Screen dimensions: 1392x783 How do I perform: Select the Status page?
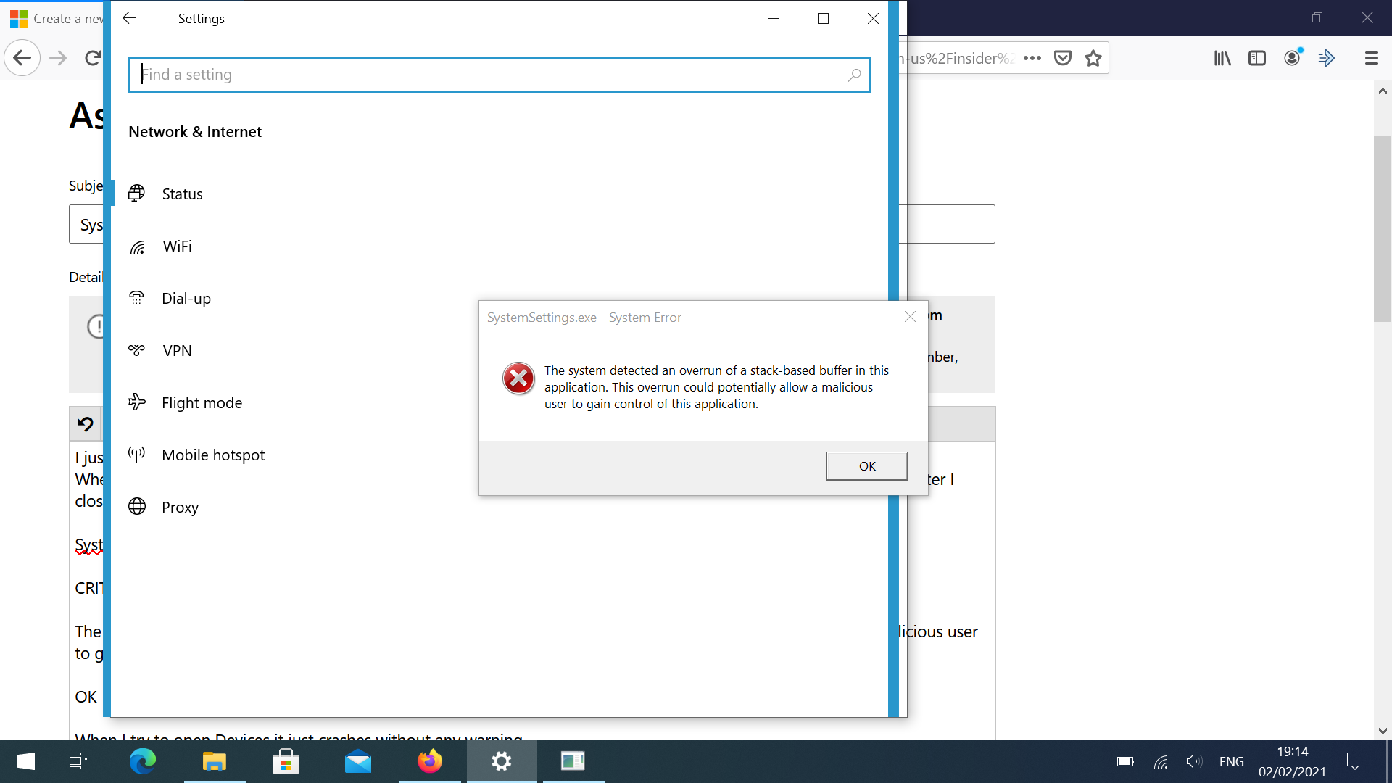[x=182, y=194]
